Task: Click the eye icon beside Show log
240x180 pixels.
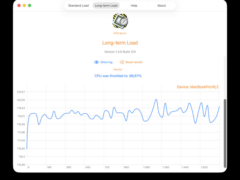Action: pos(96,62)
